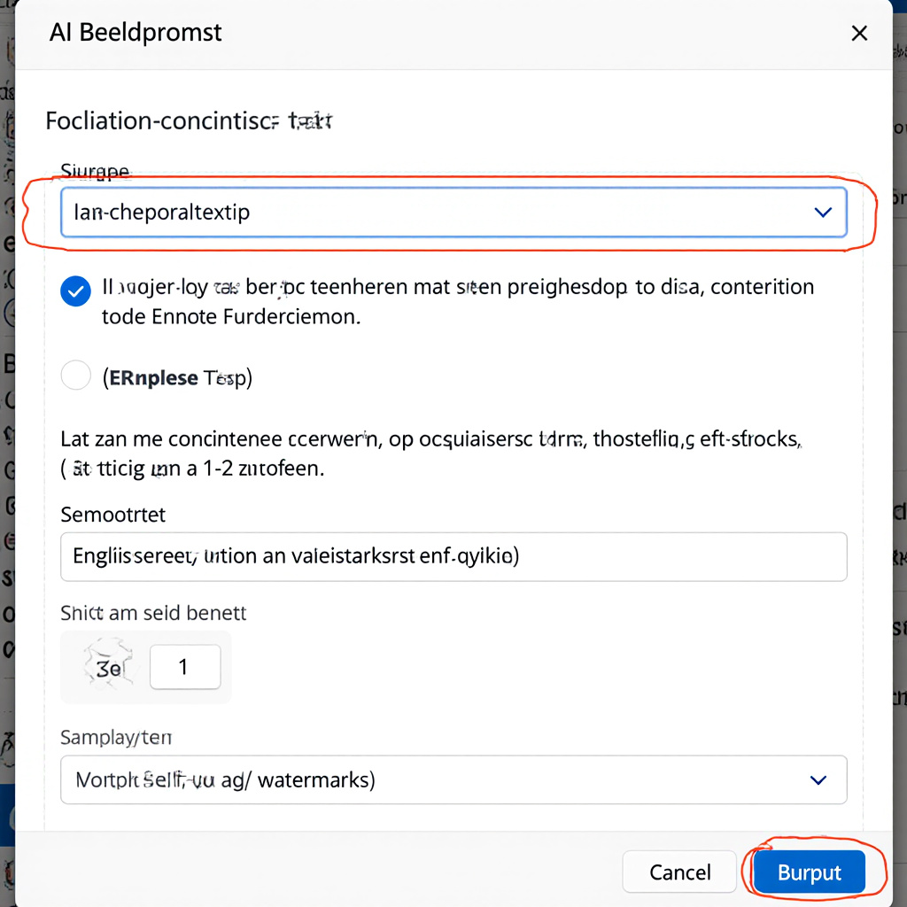This screenshot has width=907, height=907.
Task: Click the Semootrtet field label
Action: [x=112, y=515]
